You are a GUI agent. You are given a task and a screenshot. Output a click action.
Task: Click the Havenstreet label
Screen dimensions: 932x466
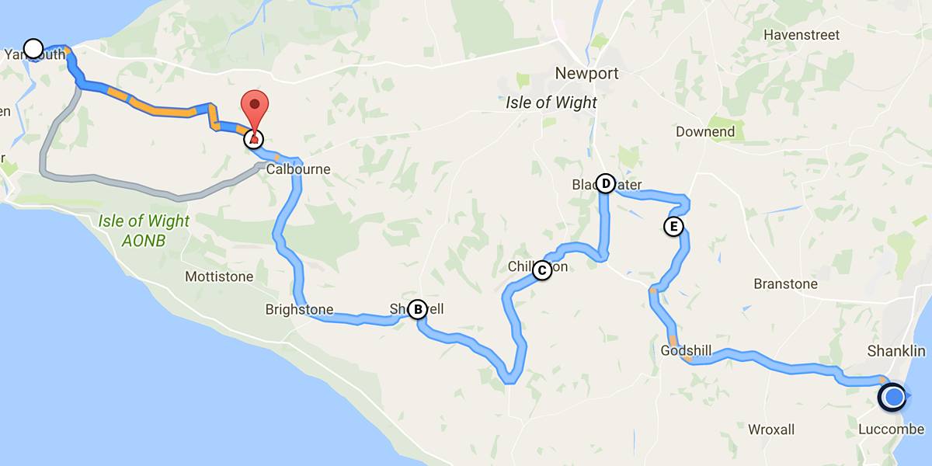tap(802, 35)
